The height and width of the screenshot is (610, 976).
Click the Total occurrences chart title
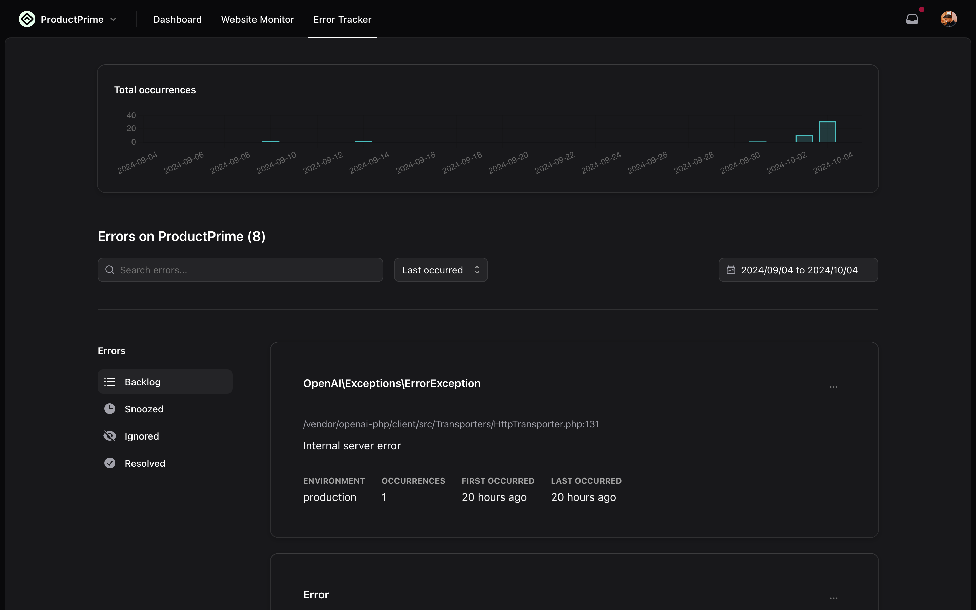(x=155, y=90)
